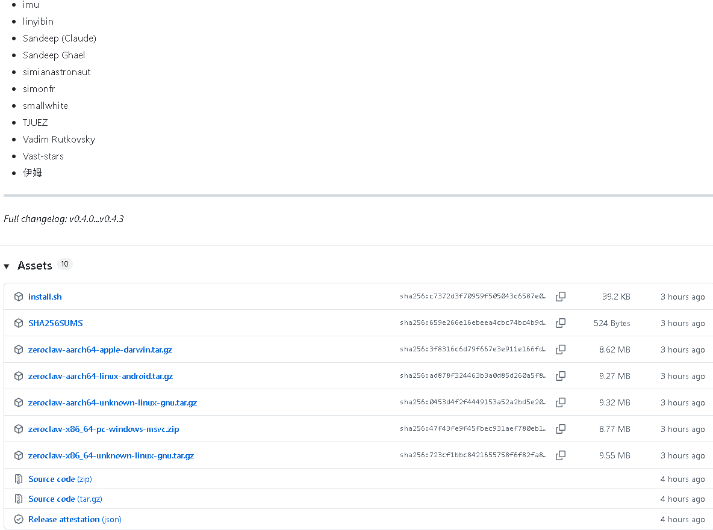Click contributor name Sandeep (Claude)

[x=60, y=38]
